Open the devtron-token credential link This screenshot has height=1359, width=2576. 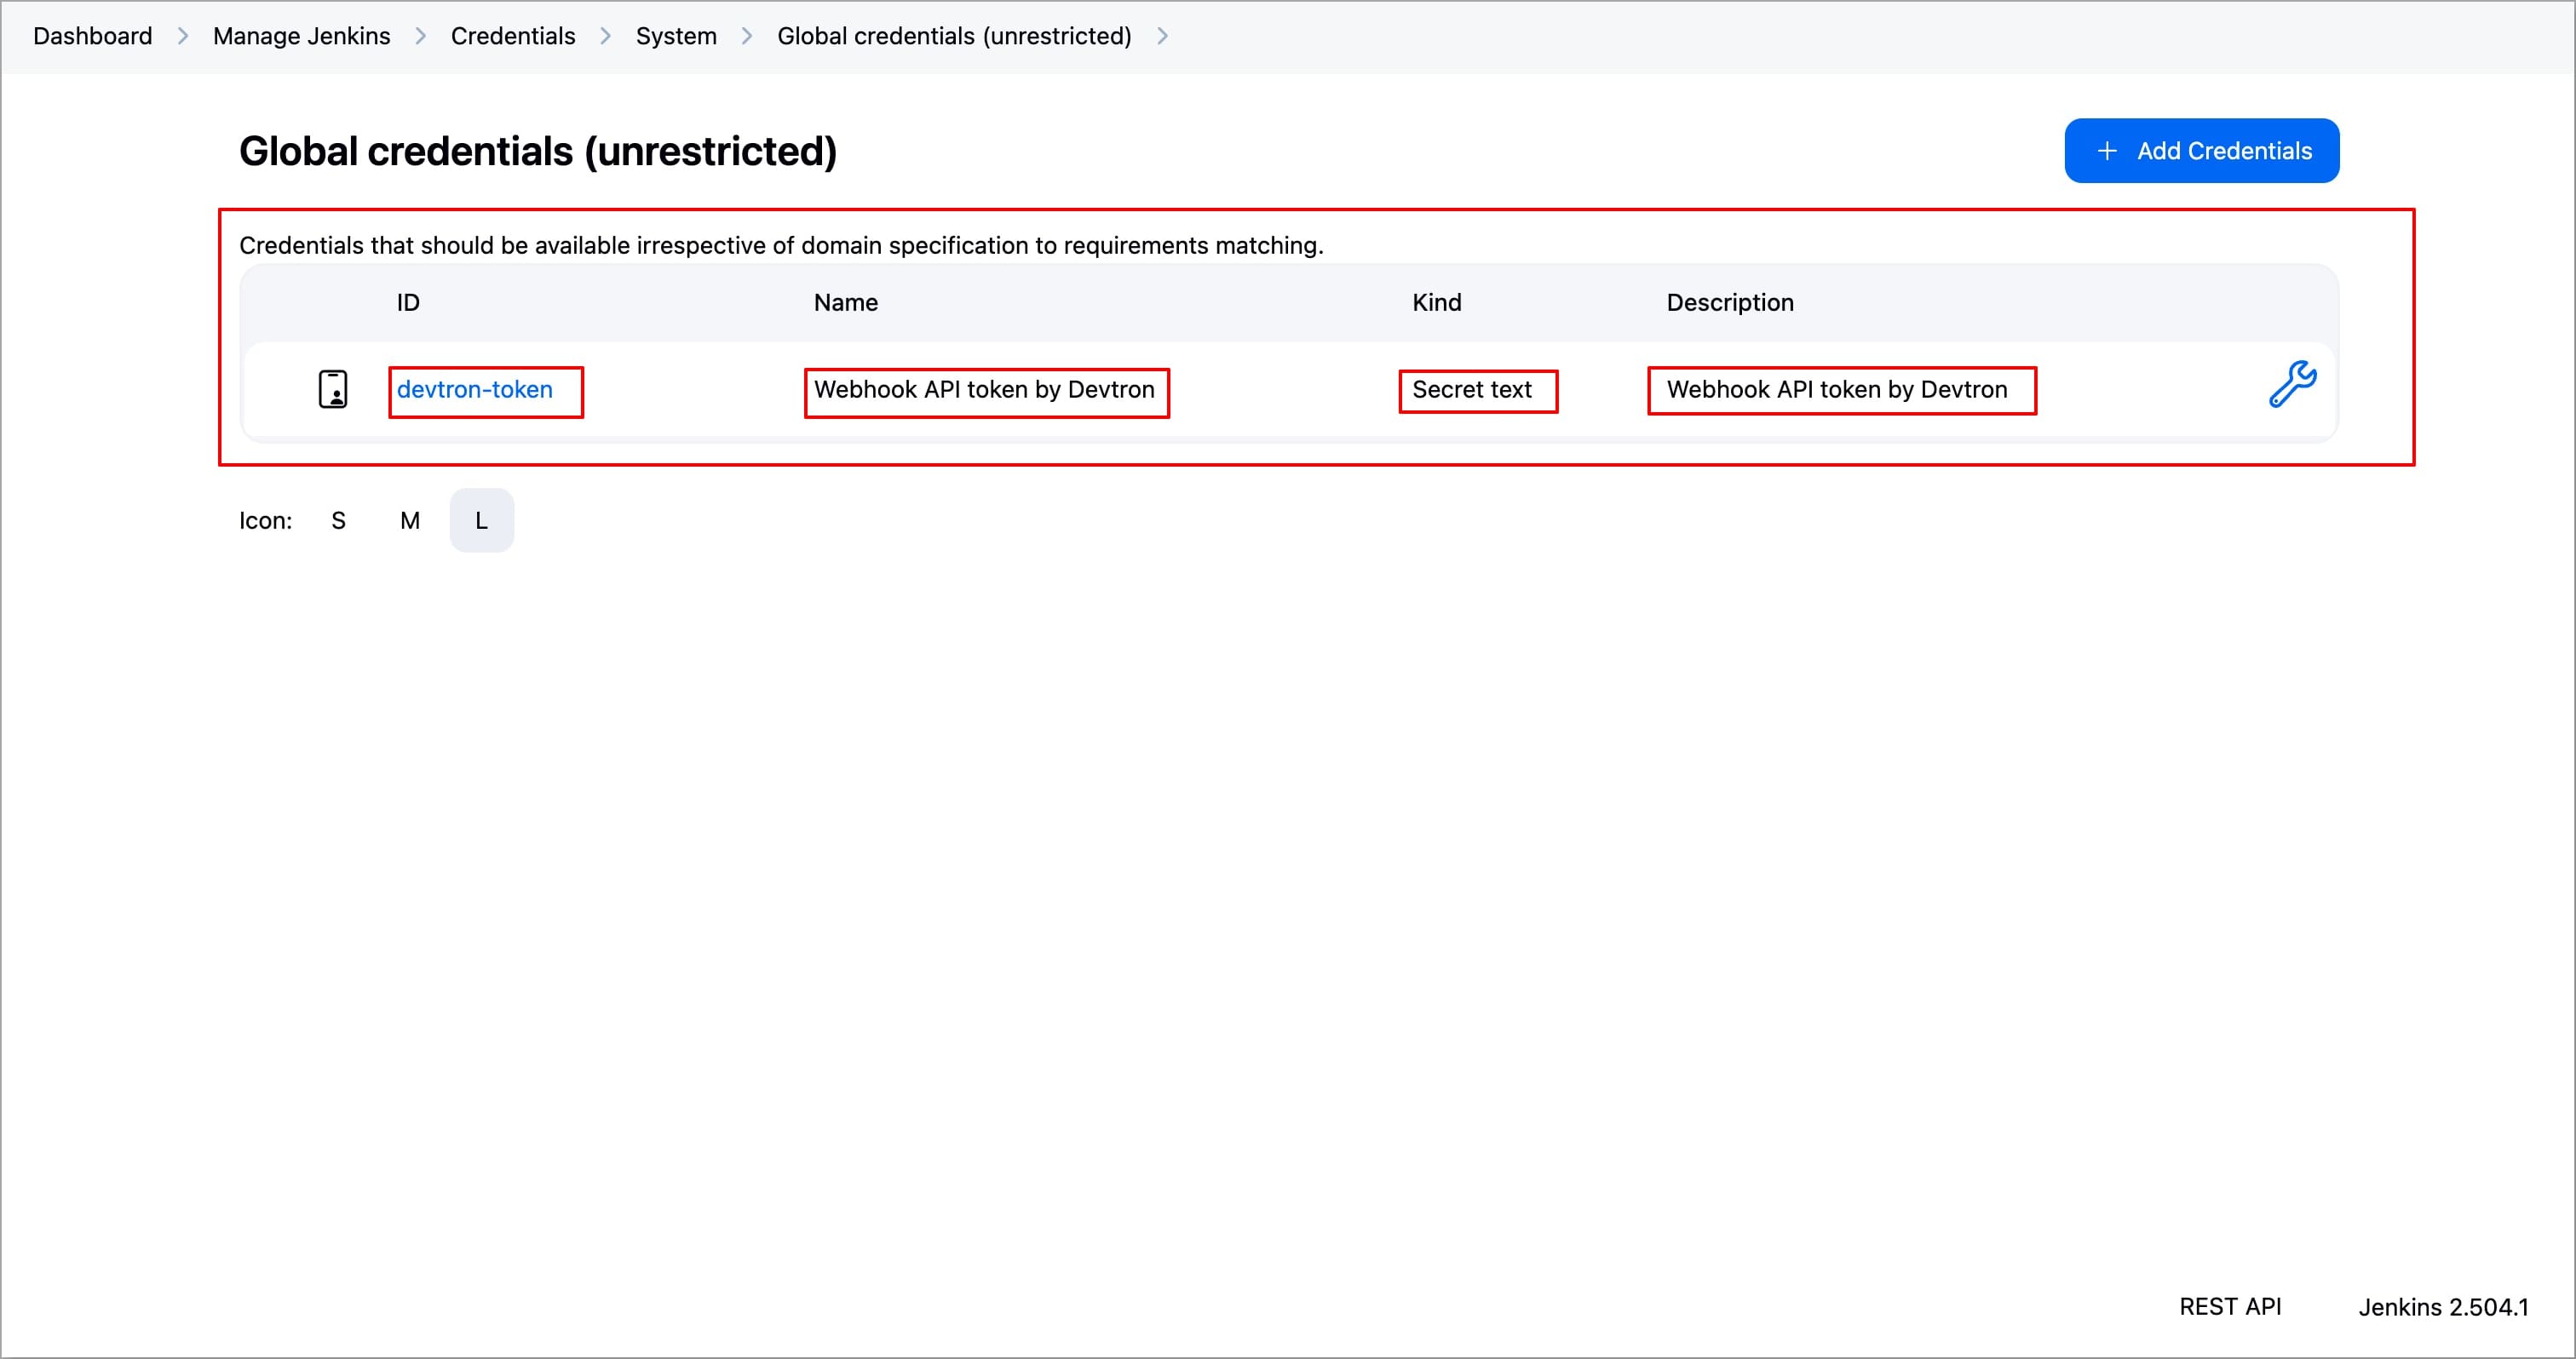[x=474, y=390]
